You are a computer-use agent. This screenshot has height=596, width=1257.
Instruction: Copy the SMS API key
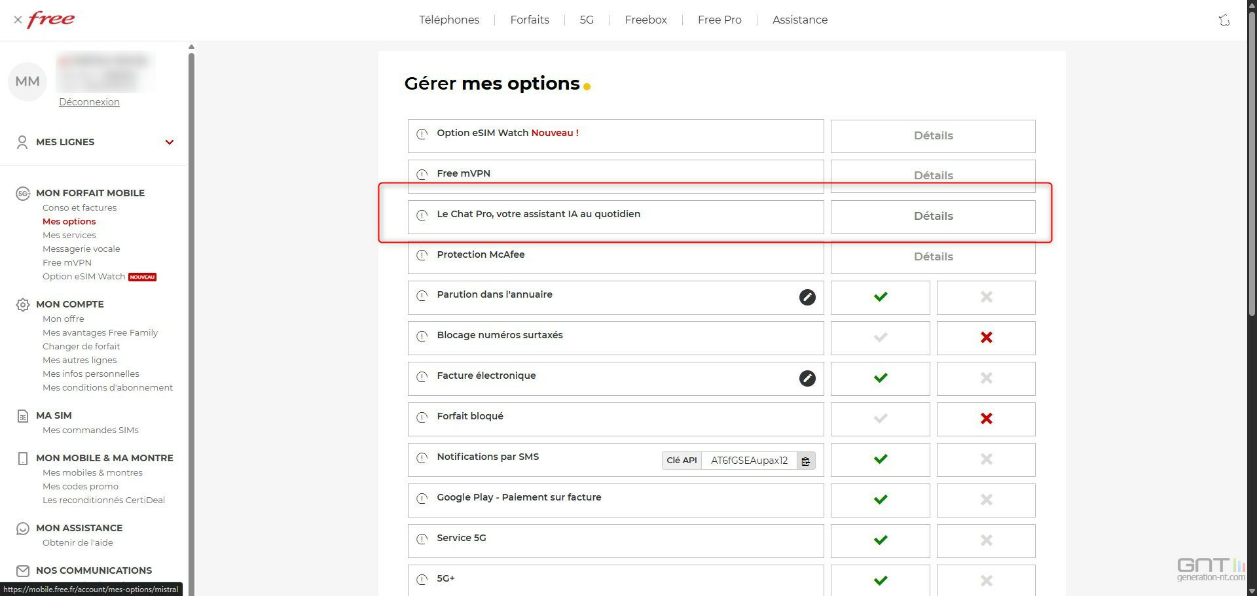coord(805,461)
